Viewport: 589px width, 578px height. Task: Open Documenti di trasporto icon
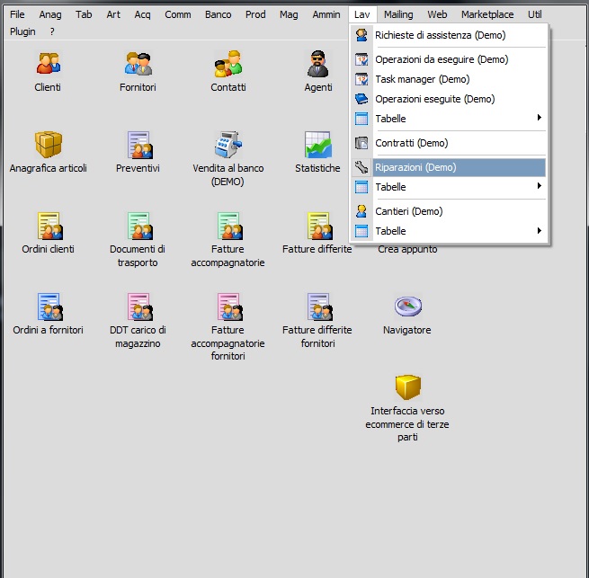coord(139,226)
